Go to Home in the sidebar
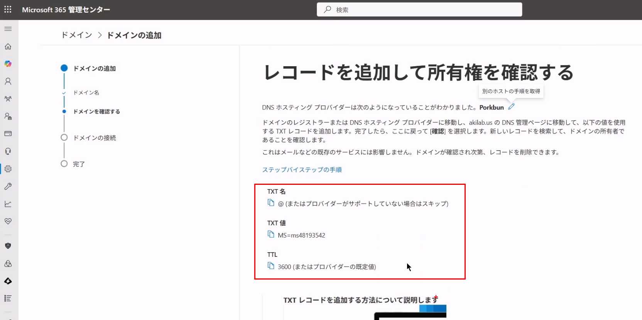The width and height of the screenshot is (642, 320). click(x=8, y=47)
